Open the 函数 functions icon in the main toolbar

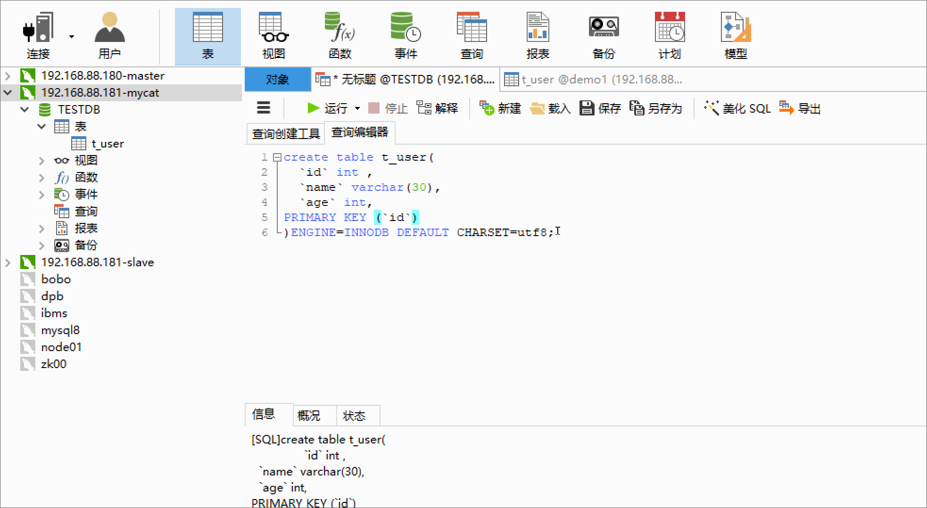click(x=340, y=36)
